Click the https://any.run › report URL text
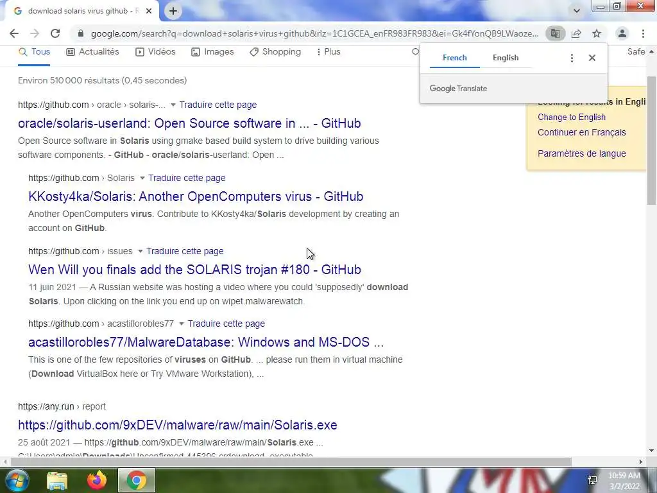The height and width of the screenshot is (493, 657). [62, 406]
